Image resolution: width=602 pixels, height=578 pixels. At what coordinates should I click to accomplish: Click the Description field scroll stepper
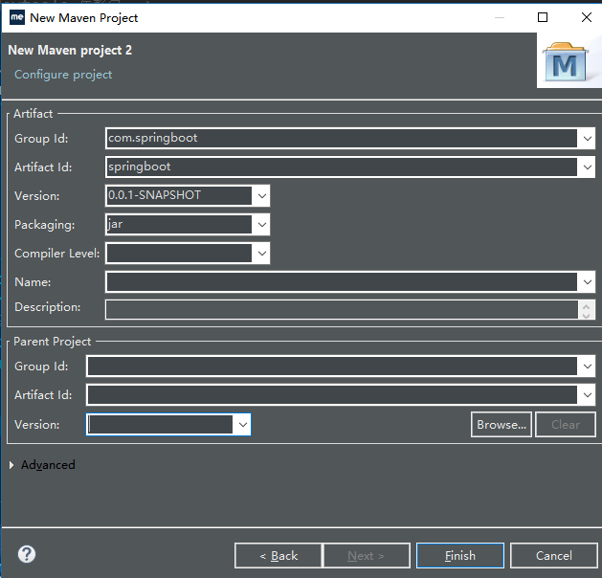(586, 309)
